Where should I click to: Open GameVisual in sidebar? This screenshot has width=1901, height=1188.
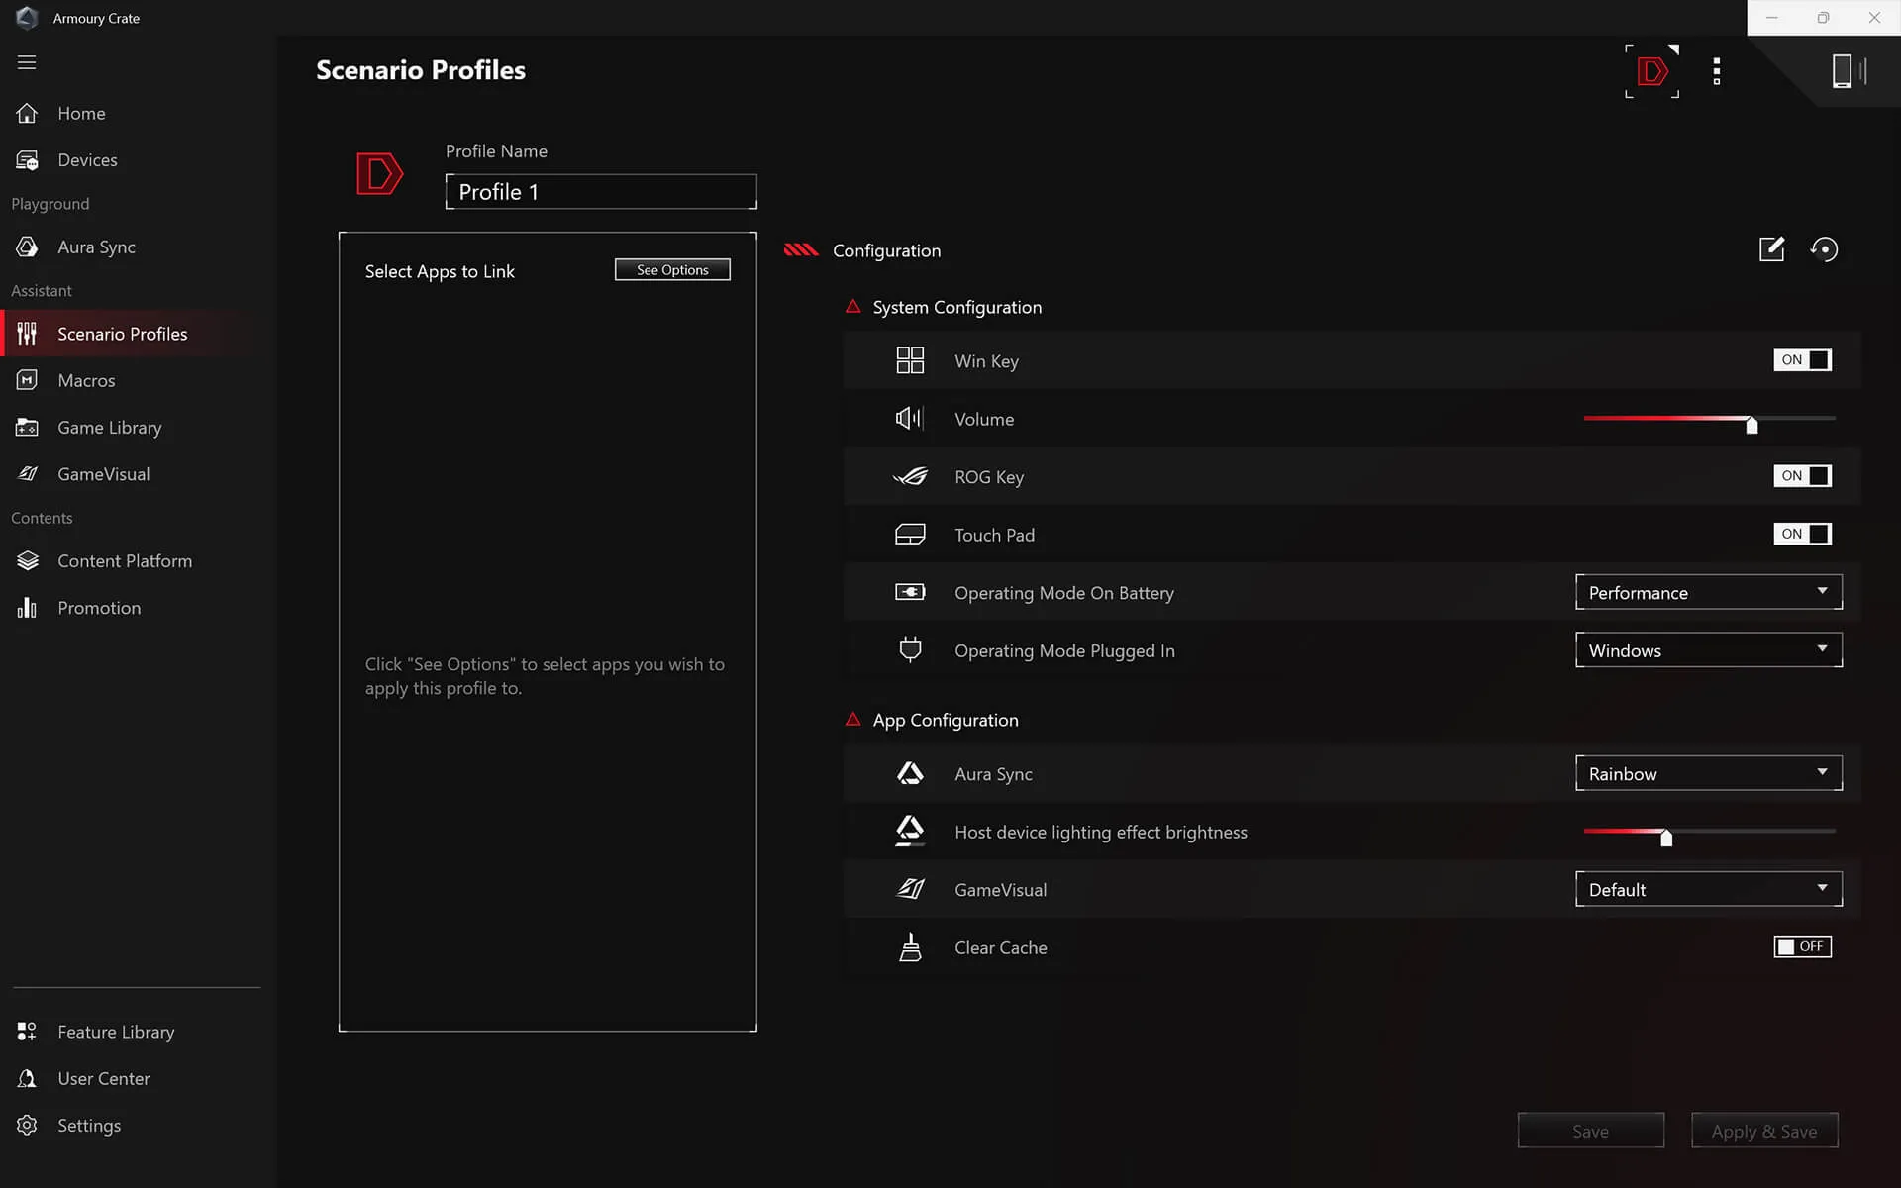103,474
